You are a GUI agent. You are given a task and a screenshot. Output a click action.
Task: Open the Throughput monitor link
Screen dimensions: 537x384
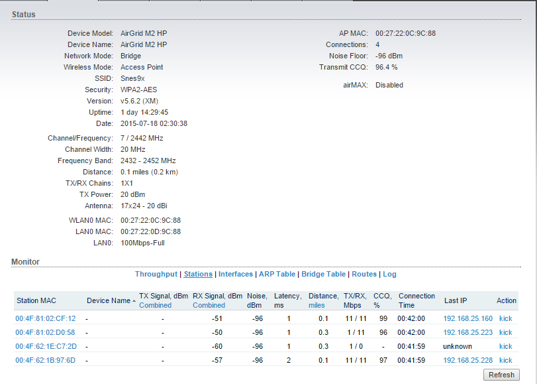click(156, 274)
